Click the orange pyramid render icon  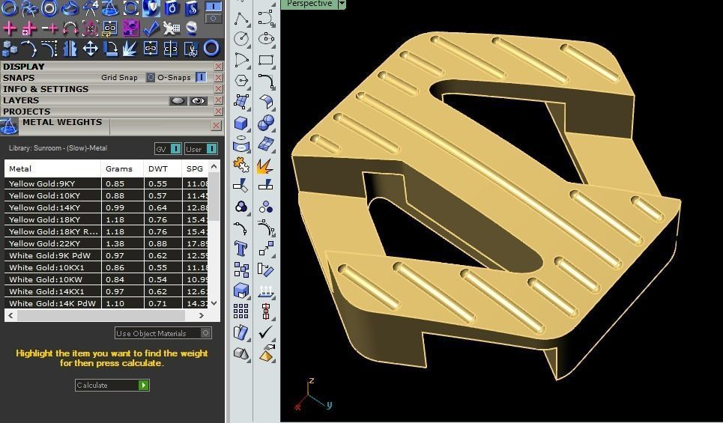[266, 353]
